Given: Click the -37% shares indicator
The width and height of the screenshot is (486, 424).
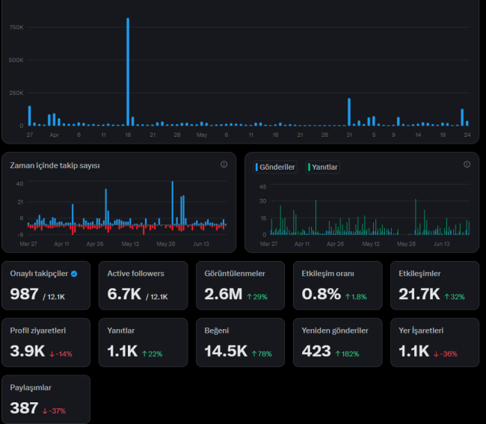Looking at the screenshot, I should [x=55, y=411].
